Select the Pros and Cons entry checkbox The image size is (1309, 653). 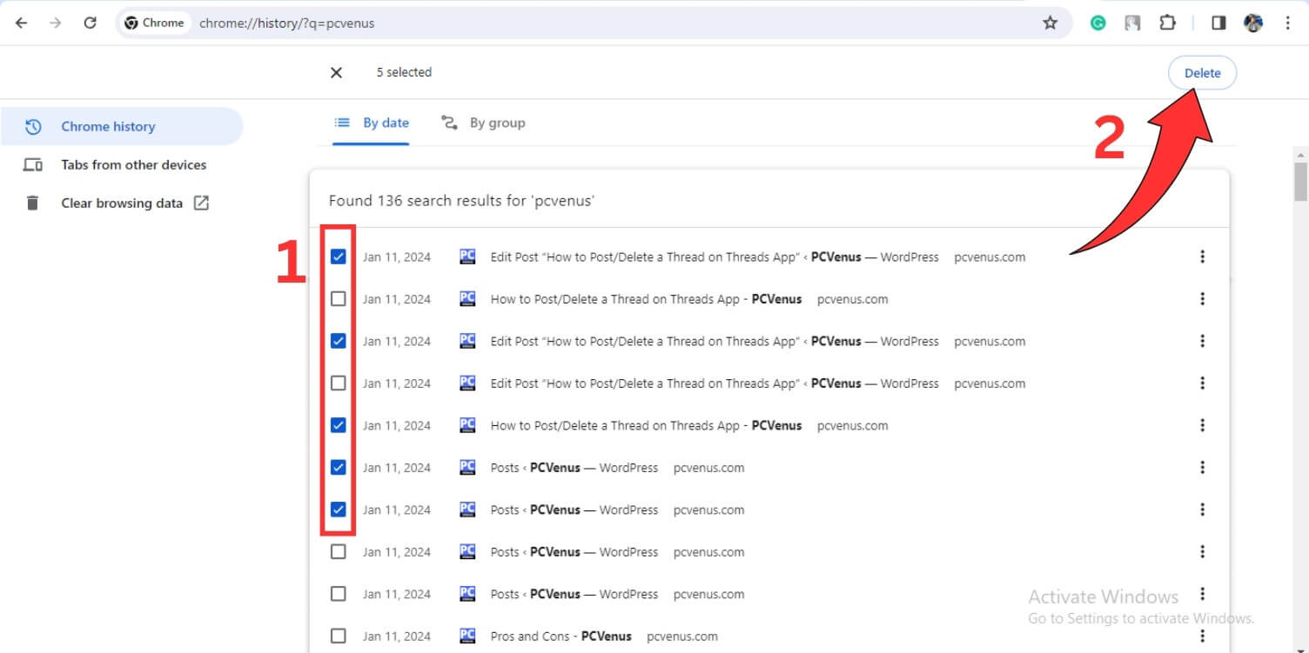[339, 636]
